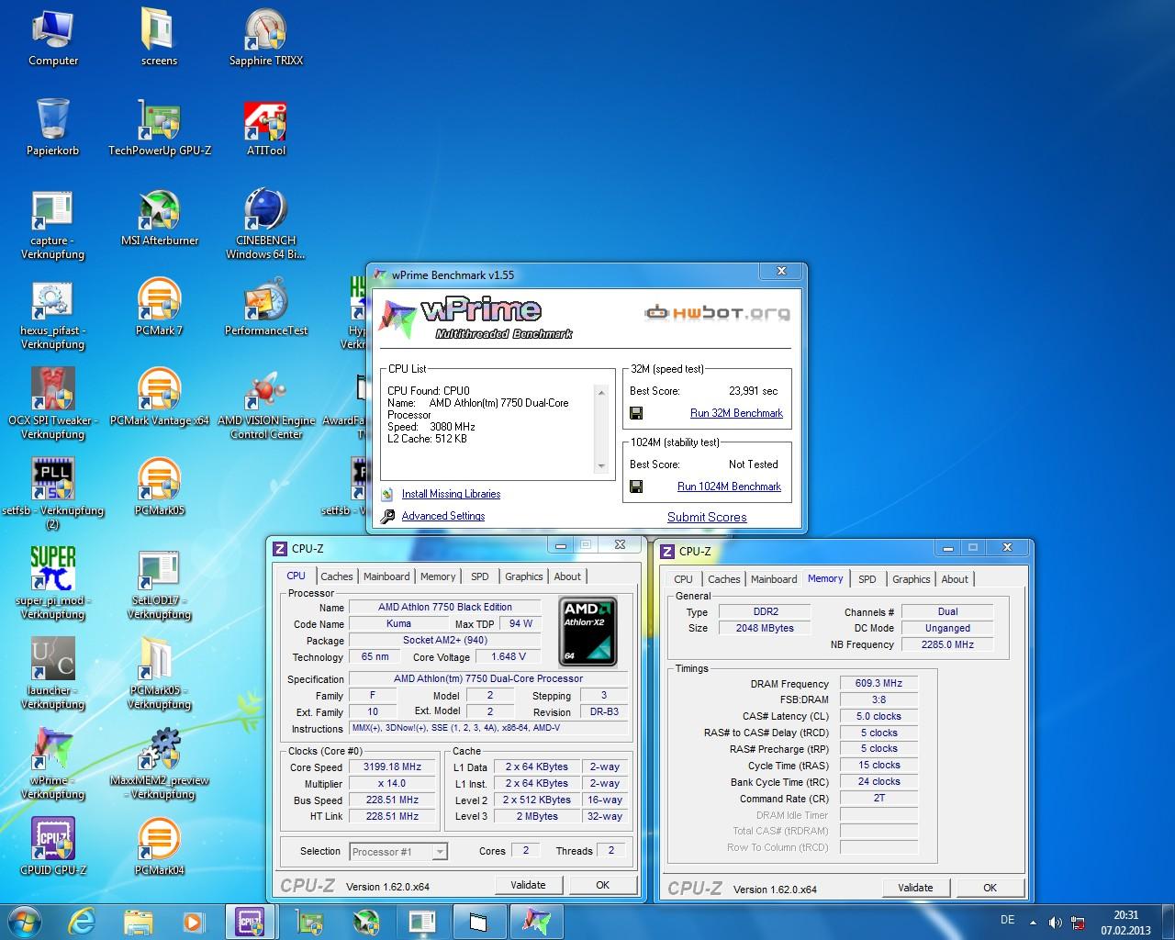
Task: Click OK in left CPU-Z window
Action: click(x=602, y=885)
